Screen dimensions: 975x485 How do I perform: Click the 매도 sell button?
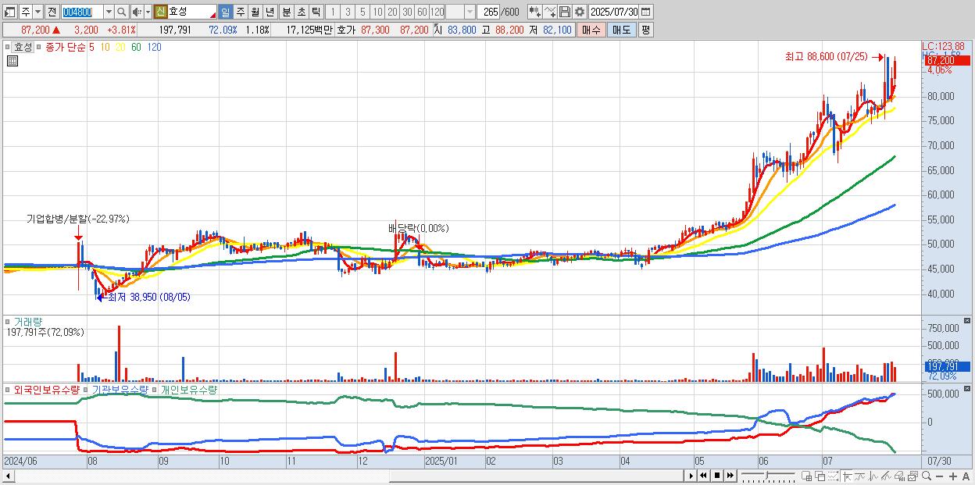[622, 30]
